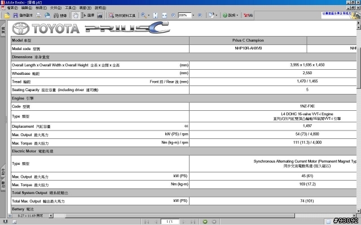
Task: Click the Snapshot camera tool
Action: click(100, 15)
